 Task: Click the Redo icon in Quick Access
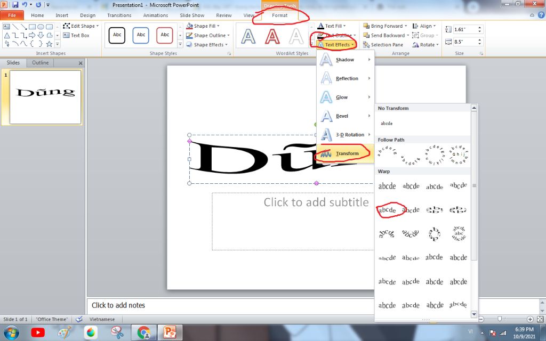pyautogui.click(x=38, y=5)
